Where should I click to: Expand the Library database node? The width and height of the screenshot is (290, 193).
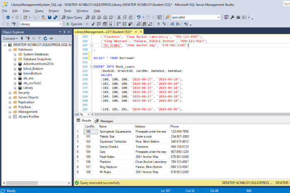pos(15,88)
